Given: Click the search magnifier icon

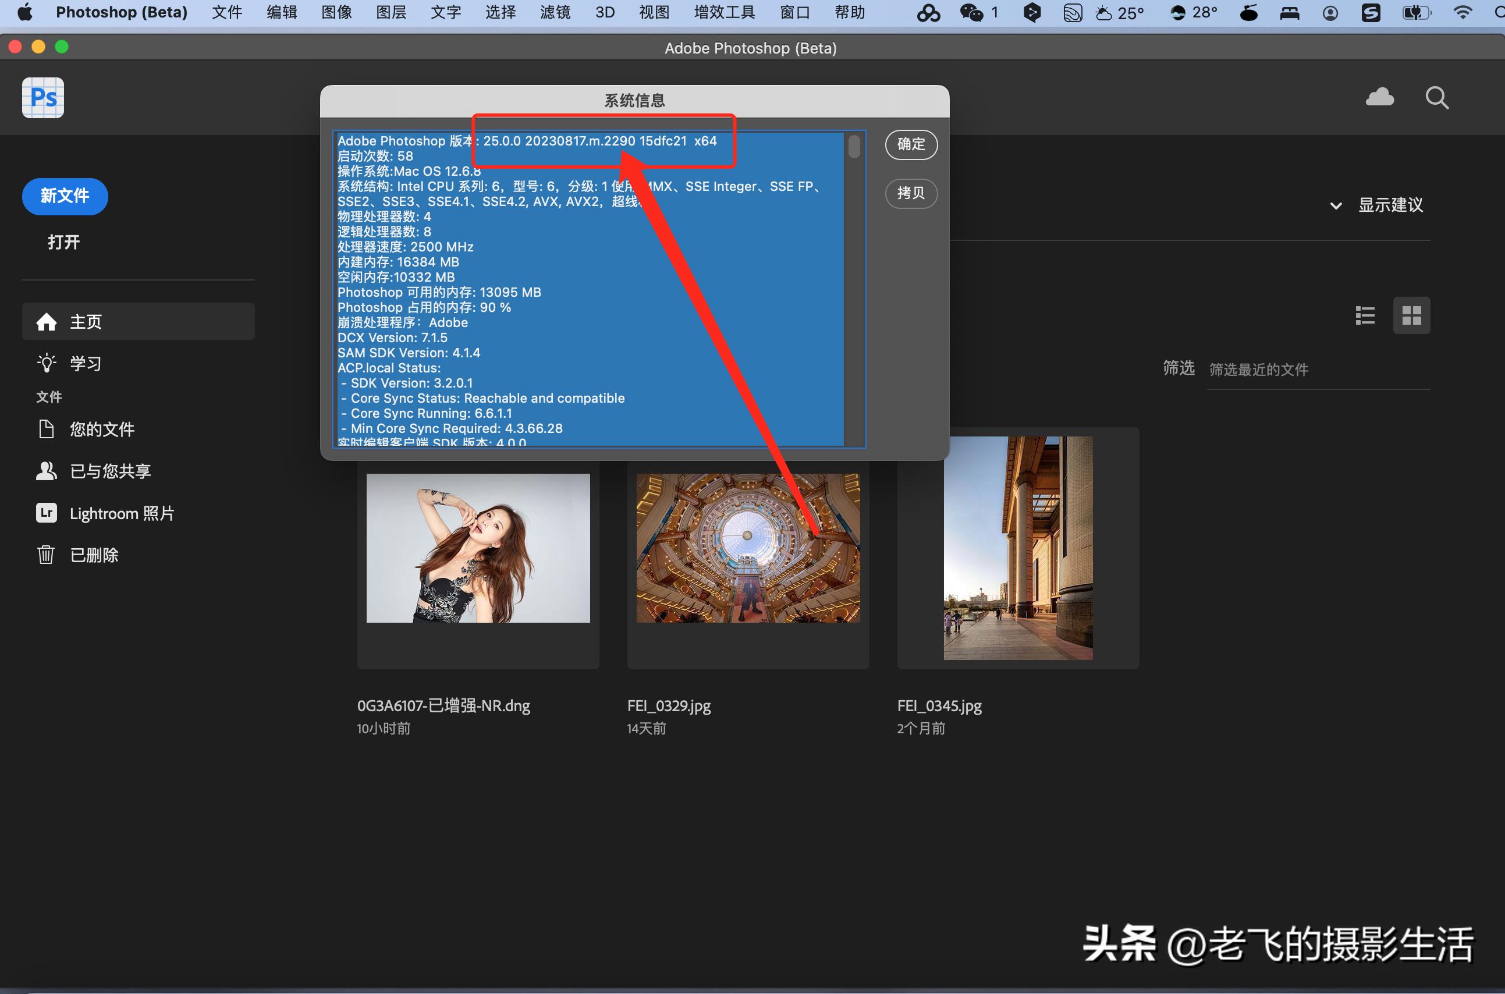Looking at the screenshot, I should [1436, 98].
